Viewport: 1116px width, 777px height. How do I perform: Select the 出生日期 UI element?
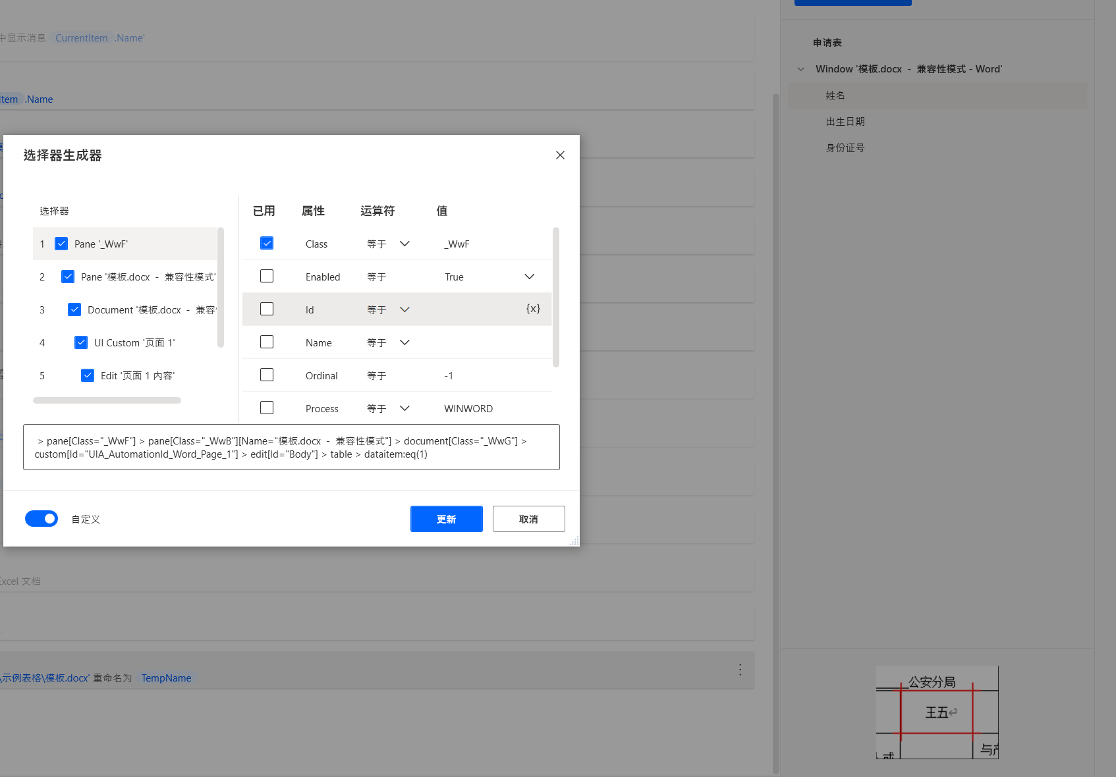pyautogui.click(x=845, y=122)
